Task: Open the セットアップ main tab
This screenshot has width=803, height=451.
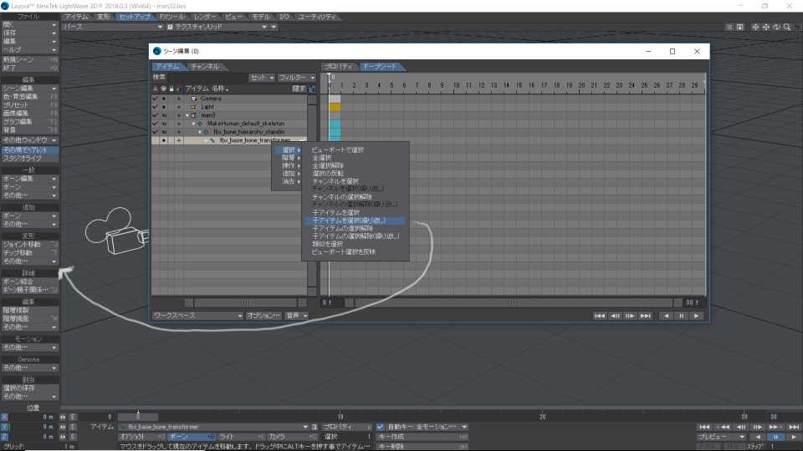Action: [134, 17]
